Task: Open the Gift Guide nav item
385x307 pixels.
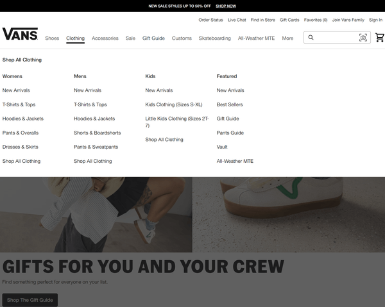Action: pos(153,38)
